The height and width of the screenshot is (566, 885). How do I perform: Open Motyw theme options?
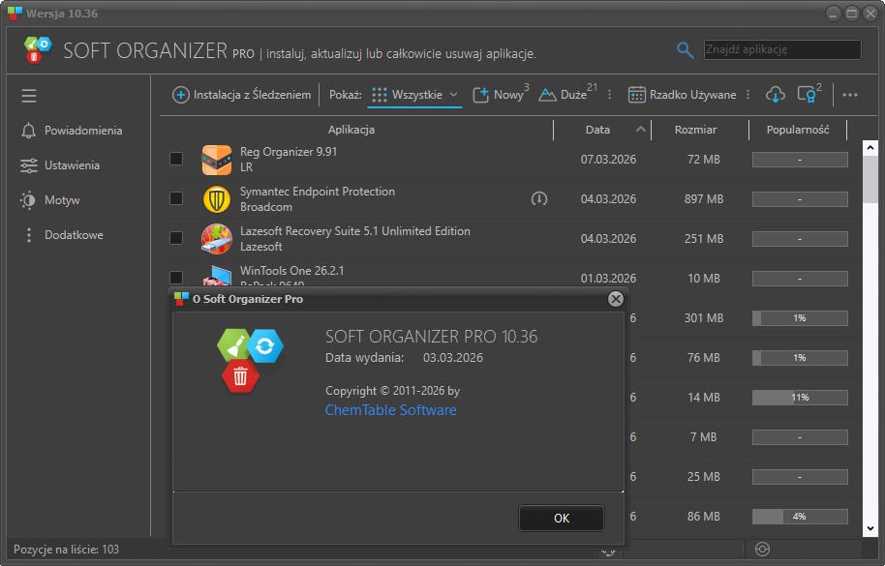coord(49,200)
